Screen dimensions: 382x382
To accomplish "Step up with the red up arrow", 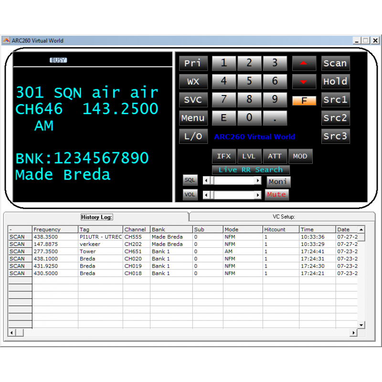I will pos(304,63).
